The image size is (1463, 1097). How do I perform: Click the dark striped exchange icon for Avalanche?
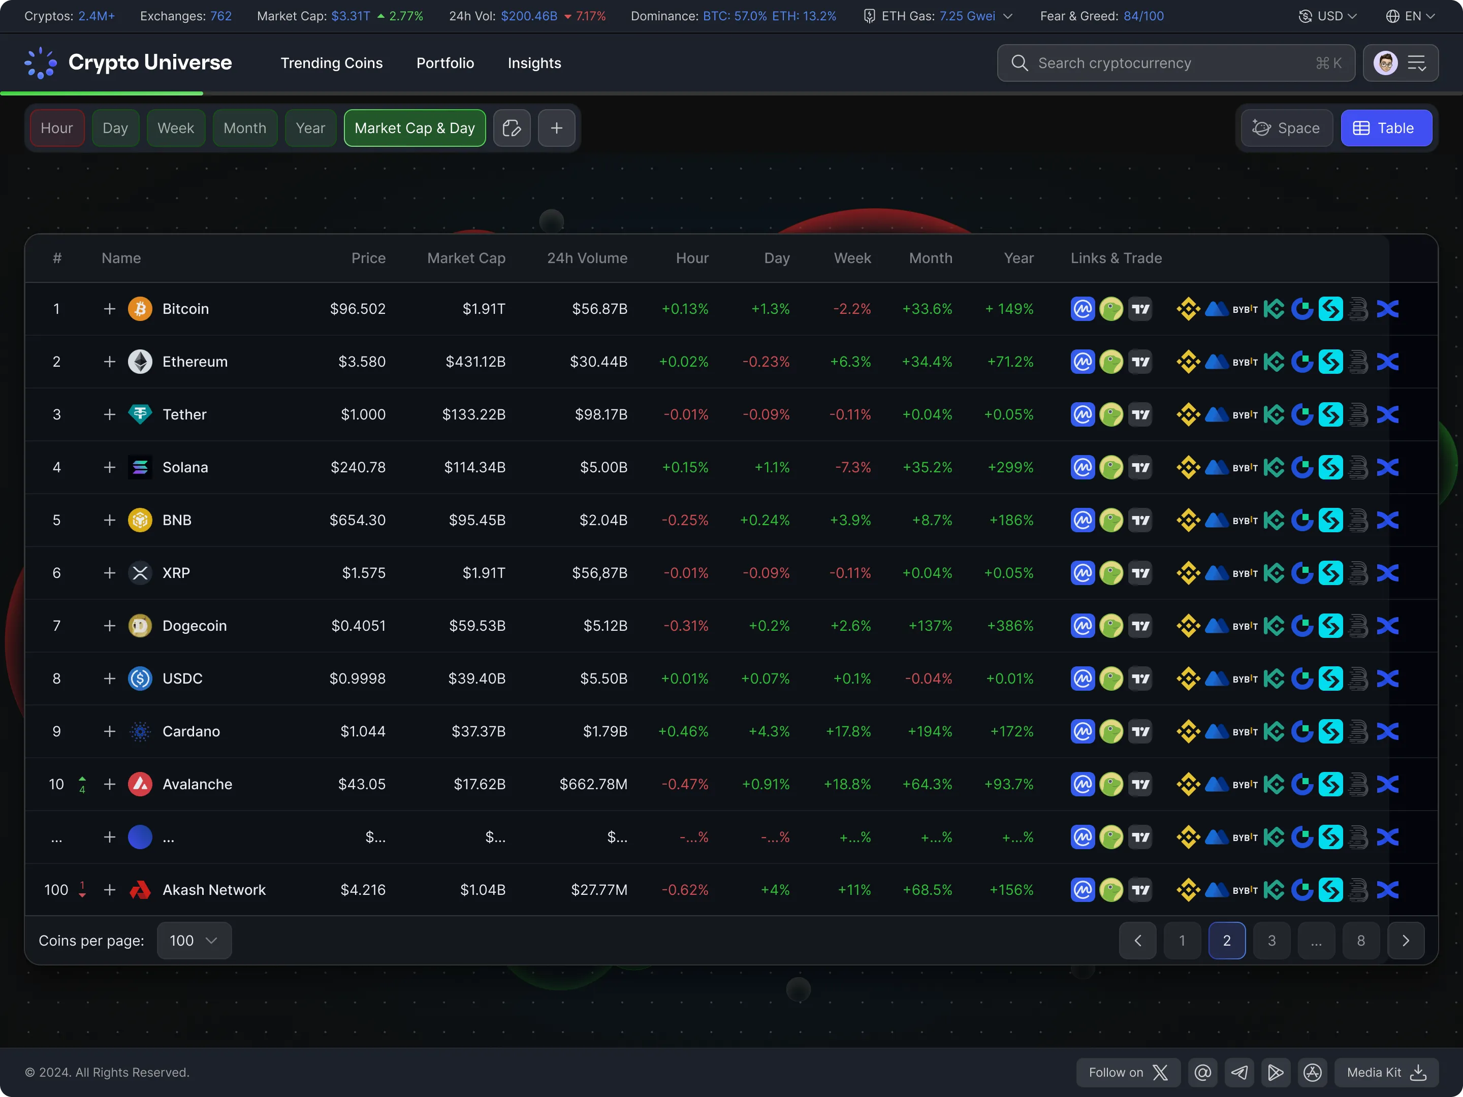click(1358, 784)
